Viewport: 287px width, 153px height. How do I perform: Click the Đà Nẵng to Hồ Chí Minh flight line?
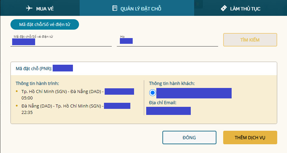[x=62, y=106]
